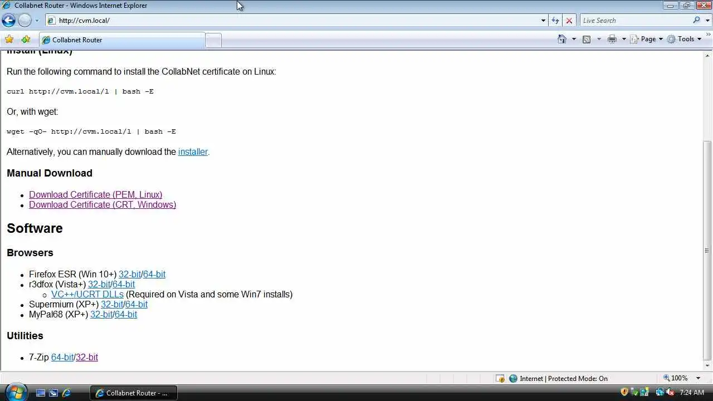Follow the installer link

(x=193, y=151)
